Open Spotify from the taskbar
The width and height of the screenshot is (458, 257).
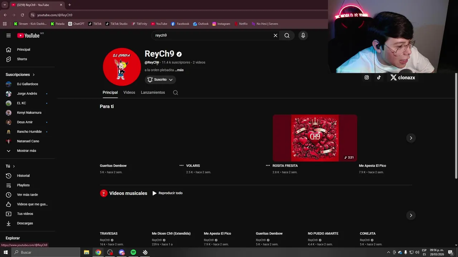133,252
